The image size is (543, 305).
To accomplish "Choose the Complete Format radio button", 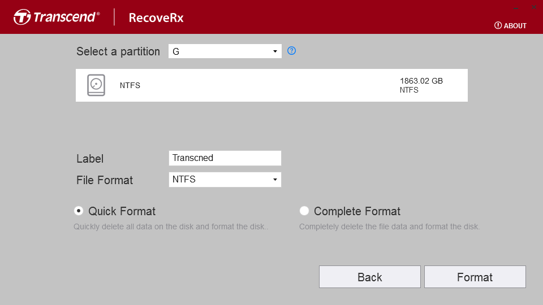I will pos(304,211).
